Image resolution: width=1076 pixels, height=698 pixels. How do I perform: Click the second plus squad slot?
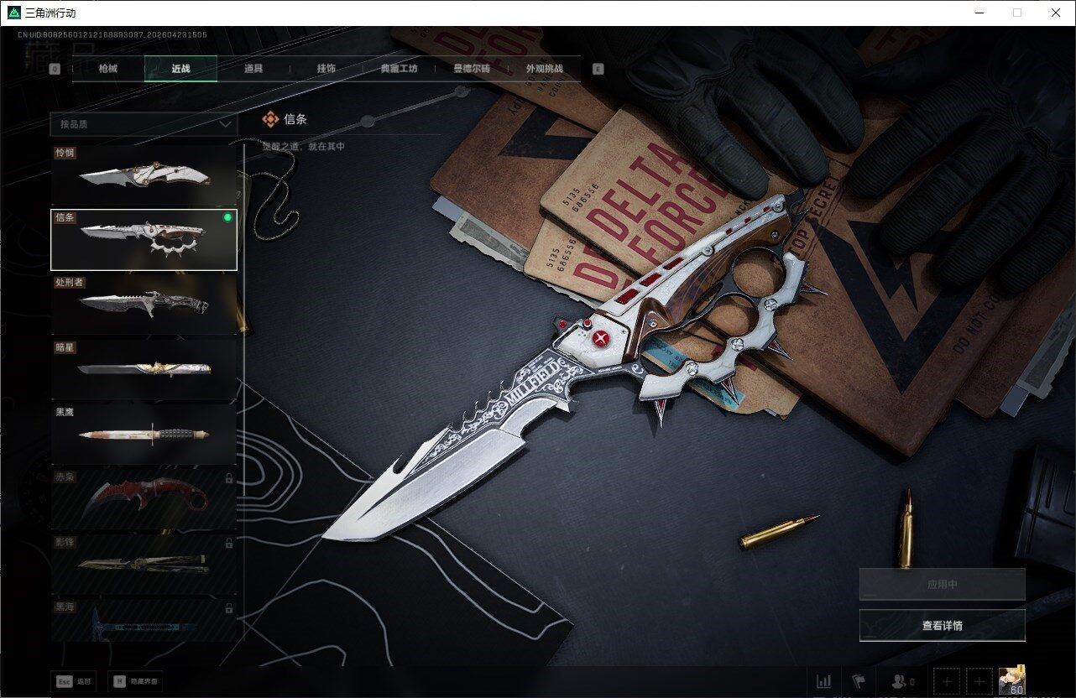tap(978, 681)
